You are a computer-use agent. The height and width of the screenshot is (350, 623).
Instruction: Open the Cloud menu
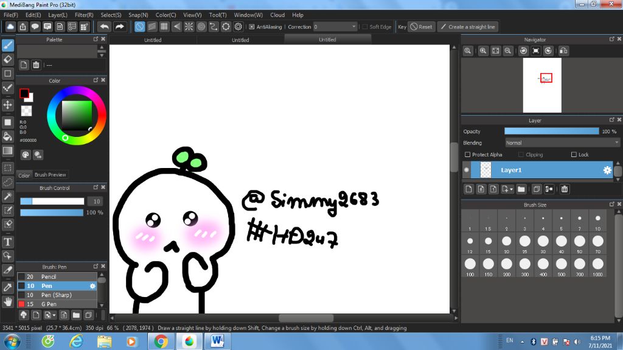pyautogui.click(x=277, y=15)
